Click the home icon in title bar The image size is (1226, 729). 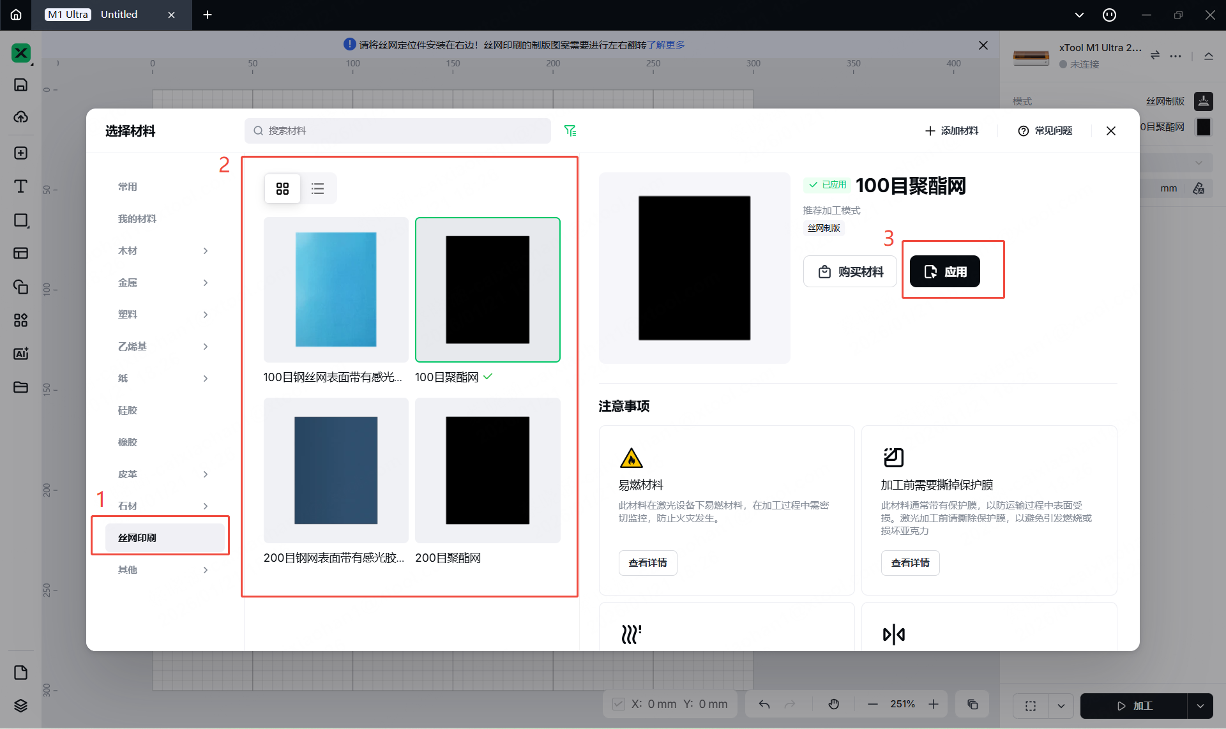pyautogui.click(x=16, y=15)
